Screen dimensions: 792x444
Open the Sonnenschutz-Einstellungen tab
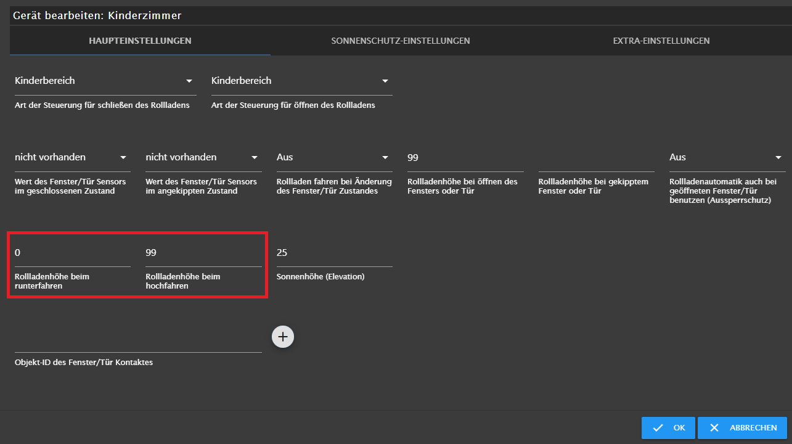(x=401, y=41)
